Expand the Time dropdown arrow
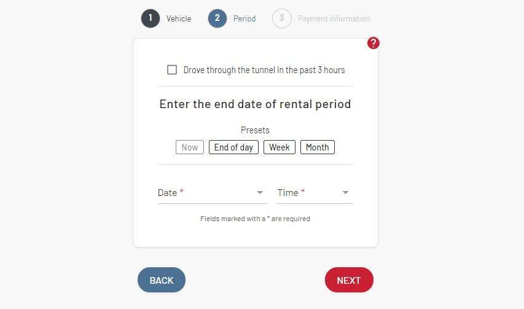The height and width of the screenshot is (309, 524). click(x=346, y=192)
